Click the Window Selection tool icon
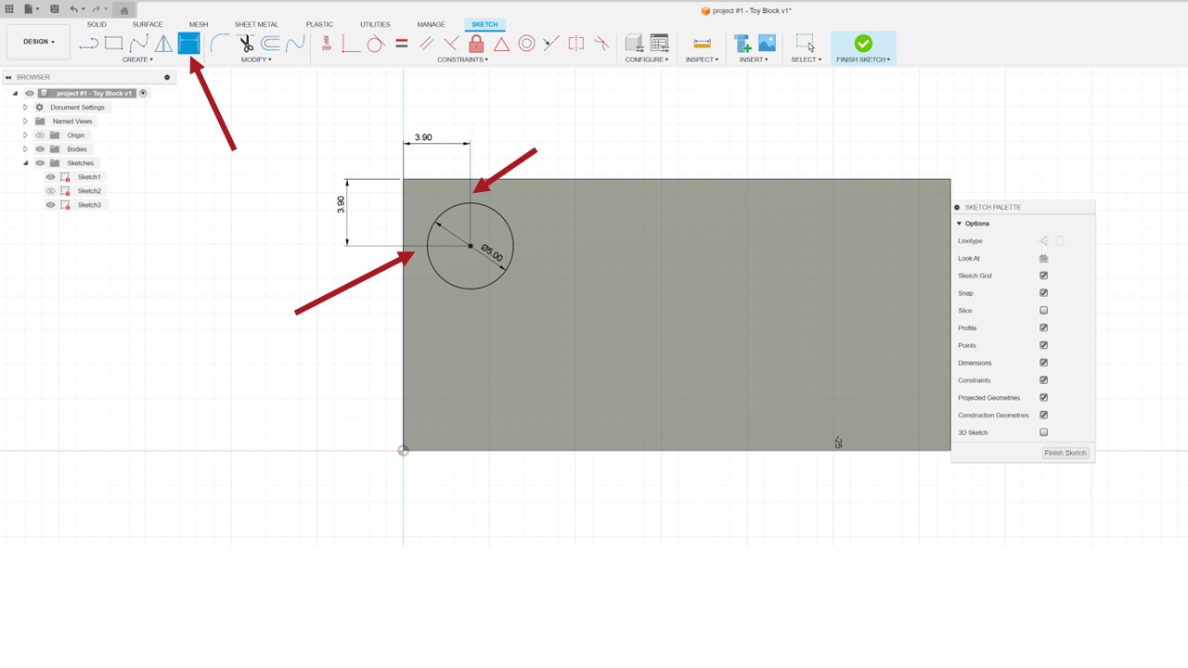 pyautogui.click(x=806, y=43)
